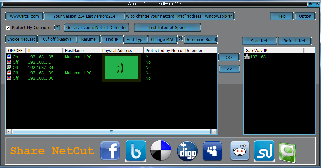Click GateWay IP column header
Image resolution: width=321 pixels, height=168 pixels.
(x=273, y=50)
